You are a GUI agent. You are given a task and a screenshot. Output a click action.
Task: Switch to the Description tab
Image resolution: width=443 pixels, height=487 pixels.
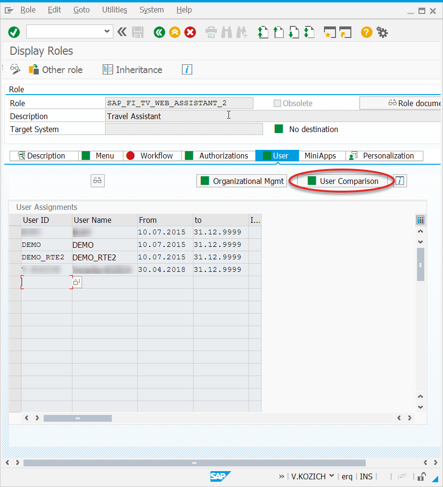pos(44,156)
